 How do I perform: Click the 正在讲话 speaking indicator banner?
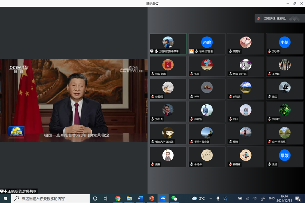279,18
